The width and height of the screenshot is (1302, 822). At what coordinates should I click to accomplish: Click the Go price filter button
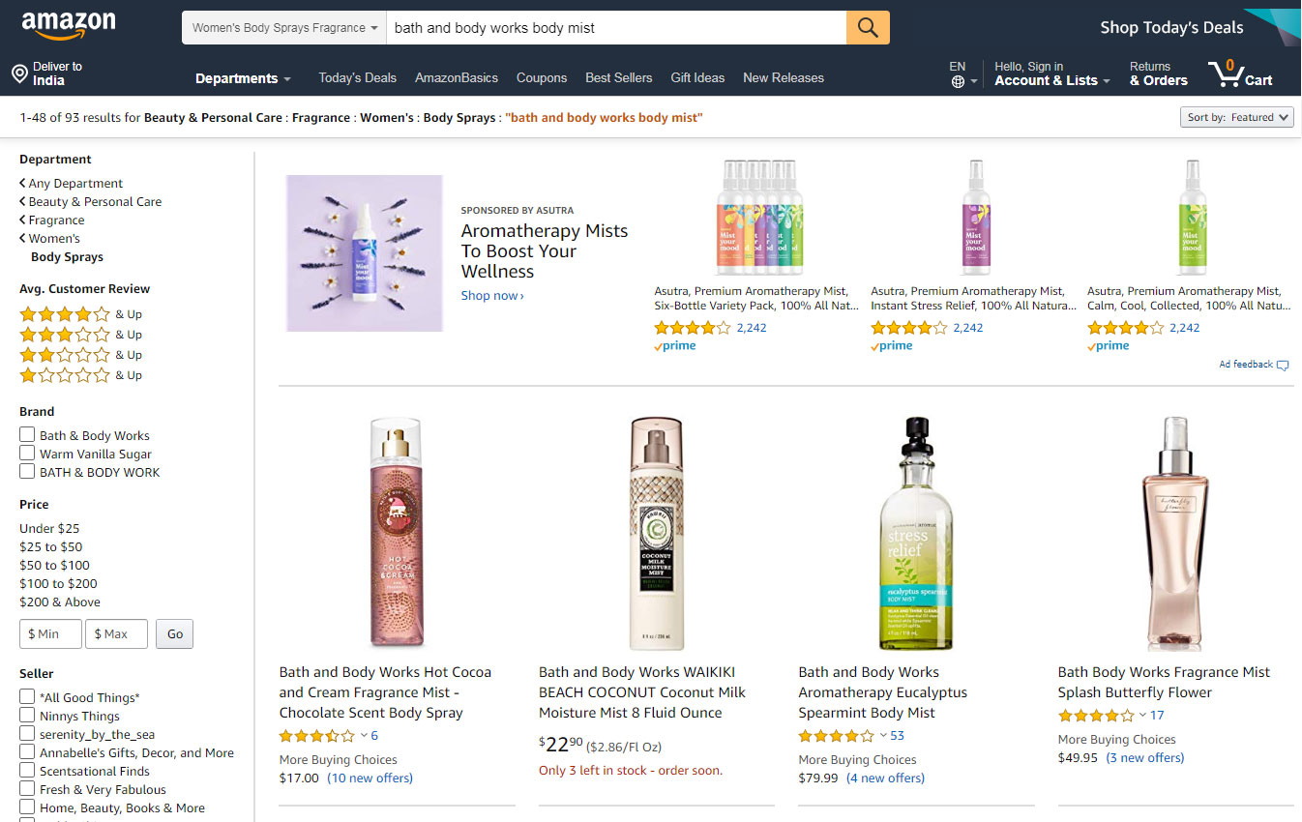click(175, 634)
